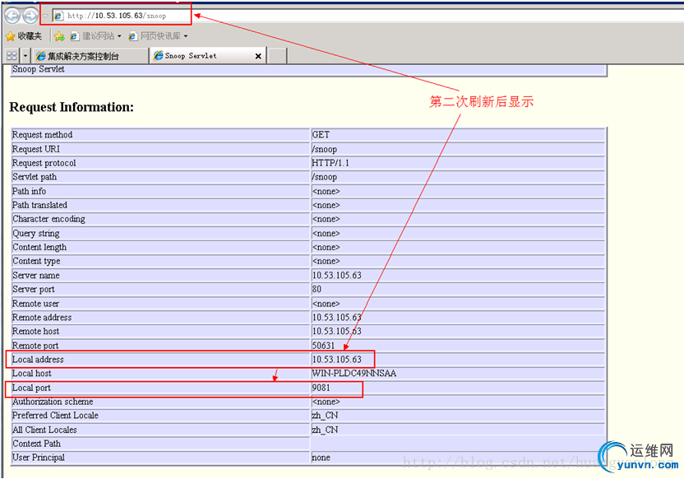Click the Content length label cell

click(160, 247)
